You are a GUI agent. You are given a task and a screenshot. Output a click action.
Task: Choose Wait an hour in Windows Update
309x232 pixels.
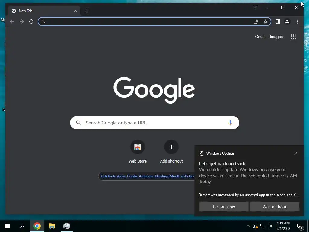275,207
